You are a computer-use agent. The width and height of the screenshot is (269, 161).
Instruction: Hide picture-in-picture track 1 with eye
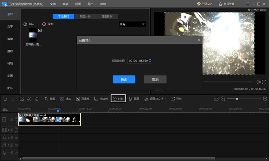tap(16, 128)
